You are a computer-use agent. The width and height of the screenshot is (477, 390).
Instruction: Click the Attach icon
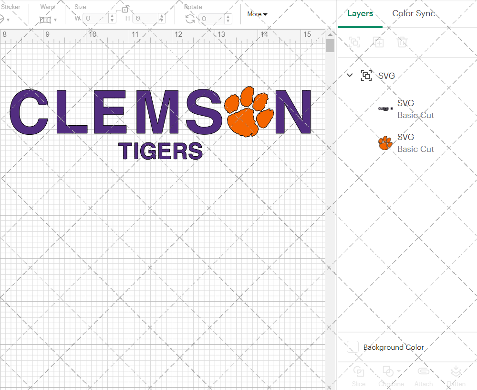424,371
